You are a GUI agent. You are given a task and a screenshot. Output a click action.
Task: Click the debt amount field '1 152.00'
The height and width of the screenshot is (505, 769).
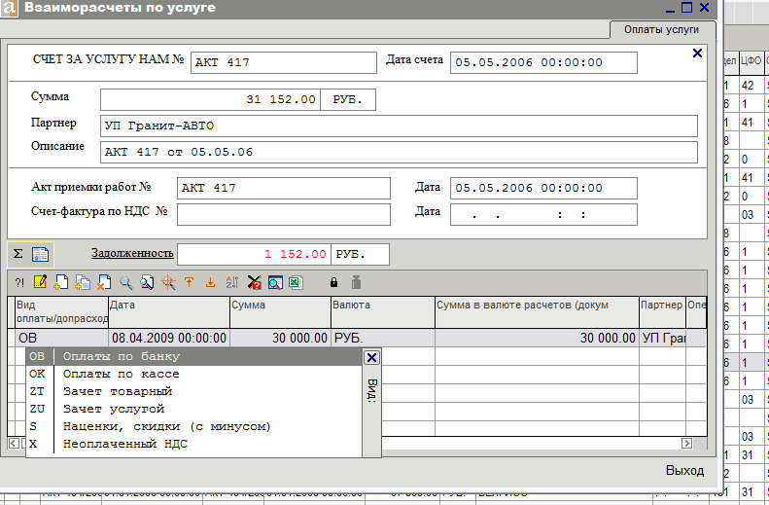pyautogui.click(x=254, y=254)
